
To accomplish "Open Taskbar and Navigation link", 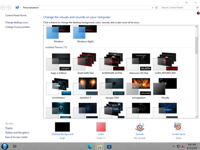I will point(17,132).
